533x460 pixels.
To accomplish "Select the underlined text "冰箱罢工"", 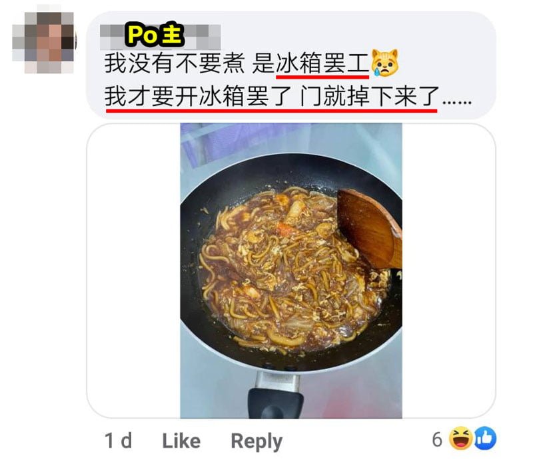I will 322,63.
